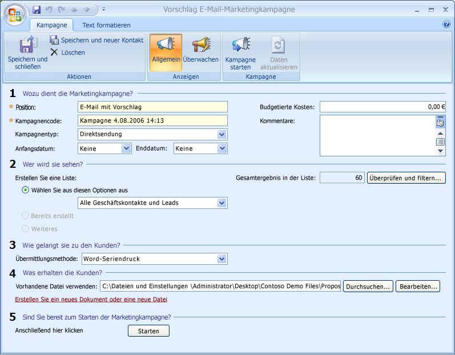
Task: Click the Durchsuchen... button
Action: 368,287
